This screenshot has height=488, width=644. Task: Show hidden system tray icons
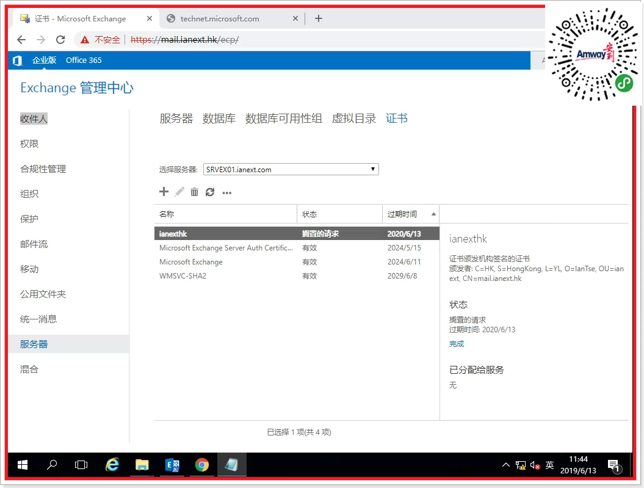coord(506,465)
